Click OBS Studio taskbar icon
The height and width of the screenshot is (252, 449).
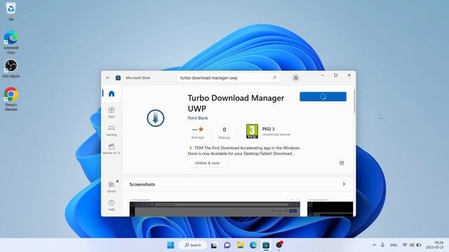[279, 245]
